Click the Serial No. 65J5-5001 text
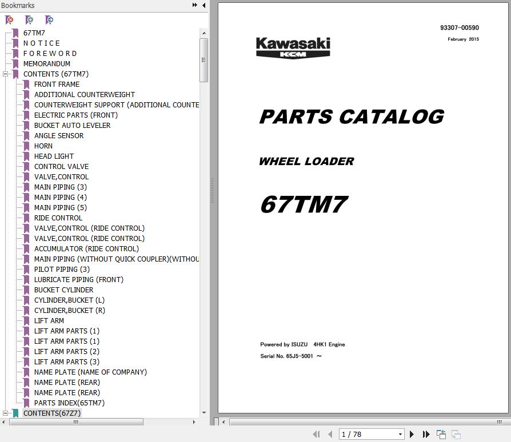This screenshot has width=511, height=442. (x=291, y=356)
